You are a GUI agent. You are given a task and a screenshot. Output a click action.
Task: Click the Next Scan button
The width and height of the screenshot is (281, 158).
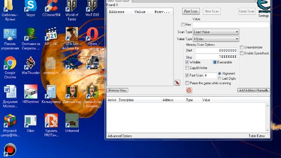coord(212,11)
